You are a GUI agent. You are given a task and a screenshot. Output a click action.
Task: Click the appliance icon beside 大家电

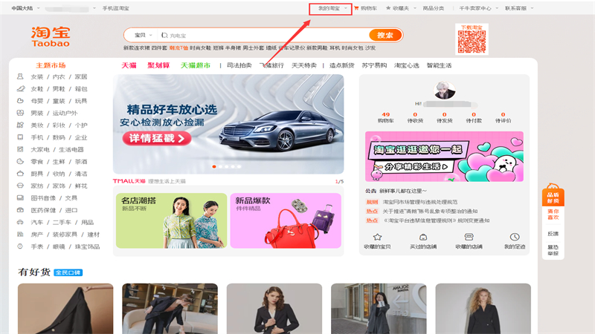20,149
